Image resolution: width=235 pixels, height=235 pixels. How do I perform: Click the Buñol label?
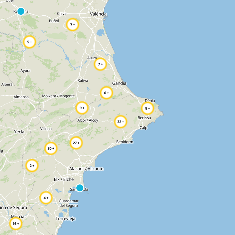pyautogui.click(x=54, y=21)
